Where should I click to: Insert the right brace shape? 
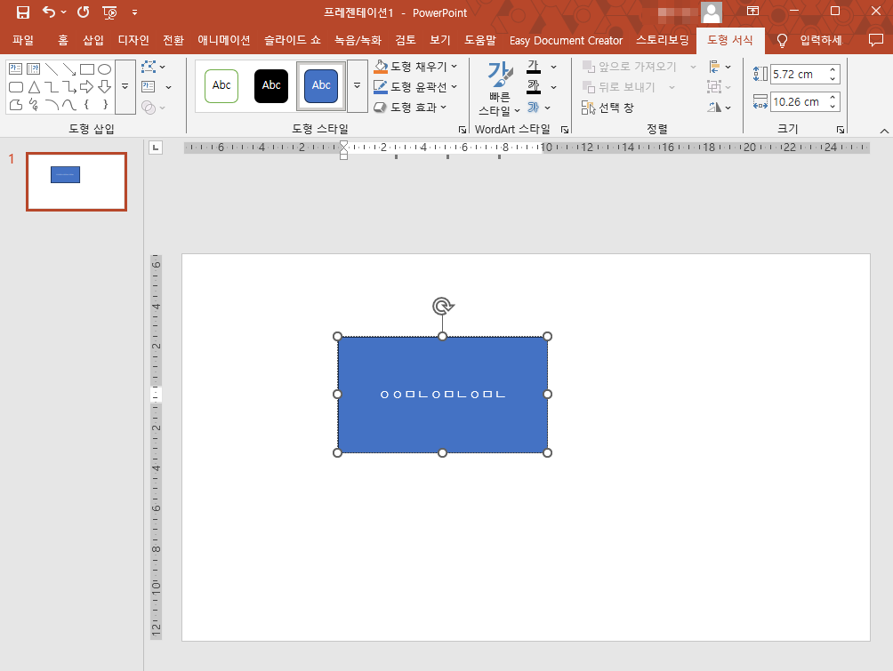click(x=104, y=104)
